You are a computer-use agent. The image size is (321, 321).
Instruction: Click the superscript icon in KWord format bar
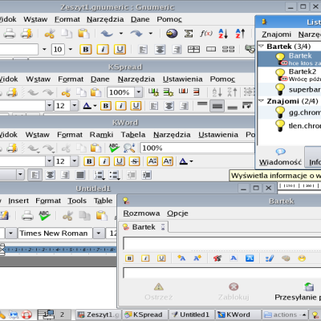point(152,161)
